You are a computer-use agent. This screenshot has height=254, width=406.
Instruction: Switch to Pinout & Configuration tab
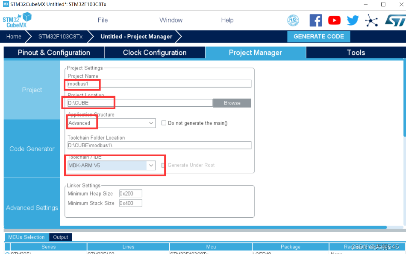[54, 53]
